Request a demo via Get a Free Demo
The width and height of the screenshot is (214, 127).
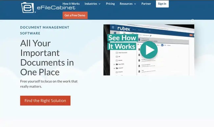coord(75,15)
